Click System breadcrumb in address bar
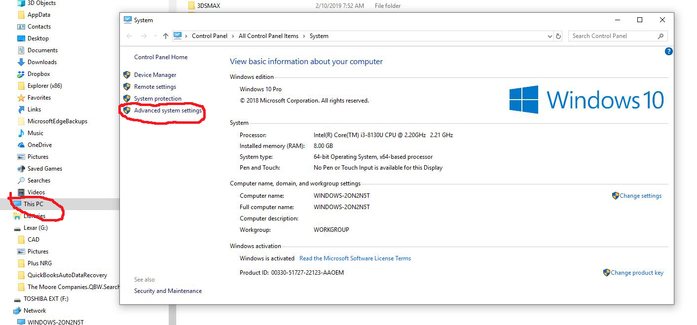This screenshot has width=697, height=325. click(319, 36)
